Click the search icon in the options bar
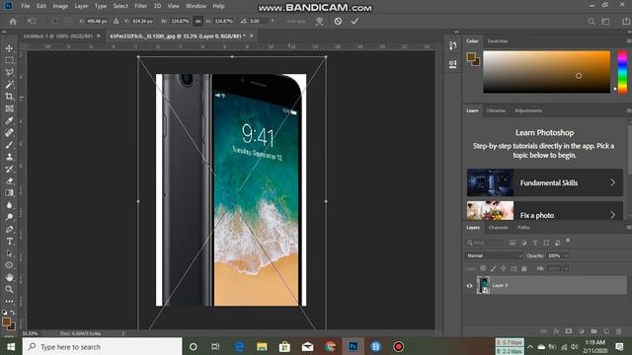The image size is (632, 355). (591, 22)
